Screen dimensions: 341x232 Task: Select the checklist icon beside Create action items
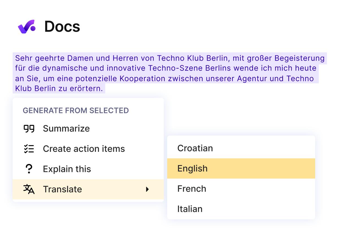click(x=29, y=149)
